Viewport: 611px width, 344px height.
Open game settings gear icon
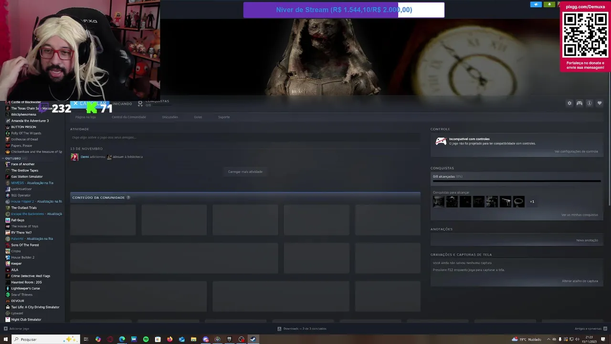coord(569,103)
